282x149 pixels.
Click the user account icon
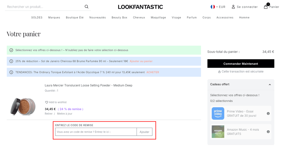coord(233,7)
